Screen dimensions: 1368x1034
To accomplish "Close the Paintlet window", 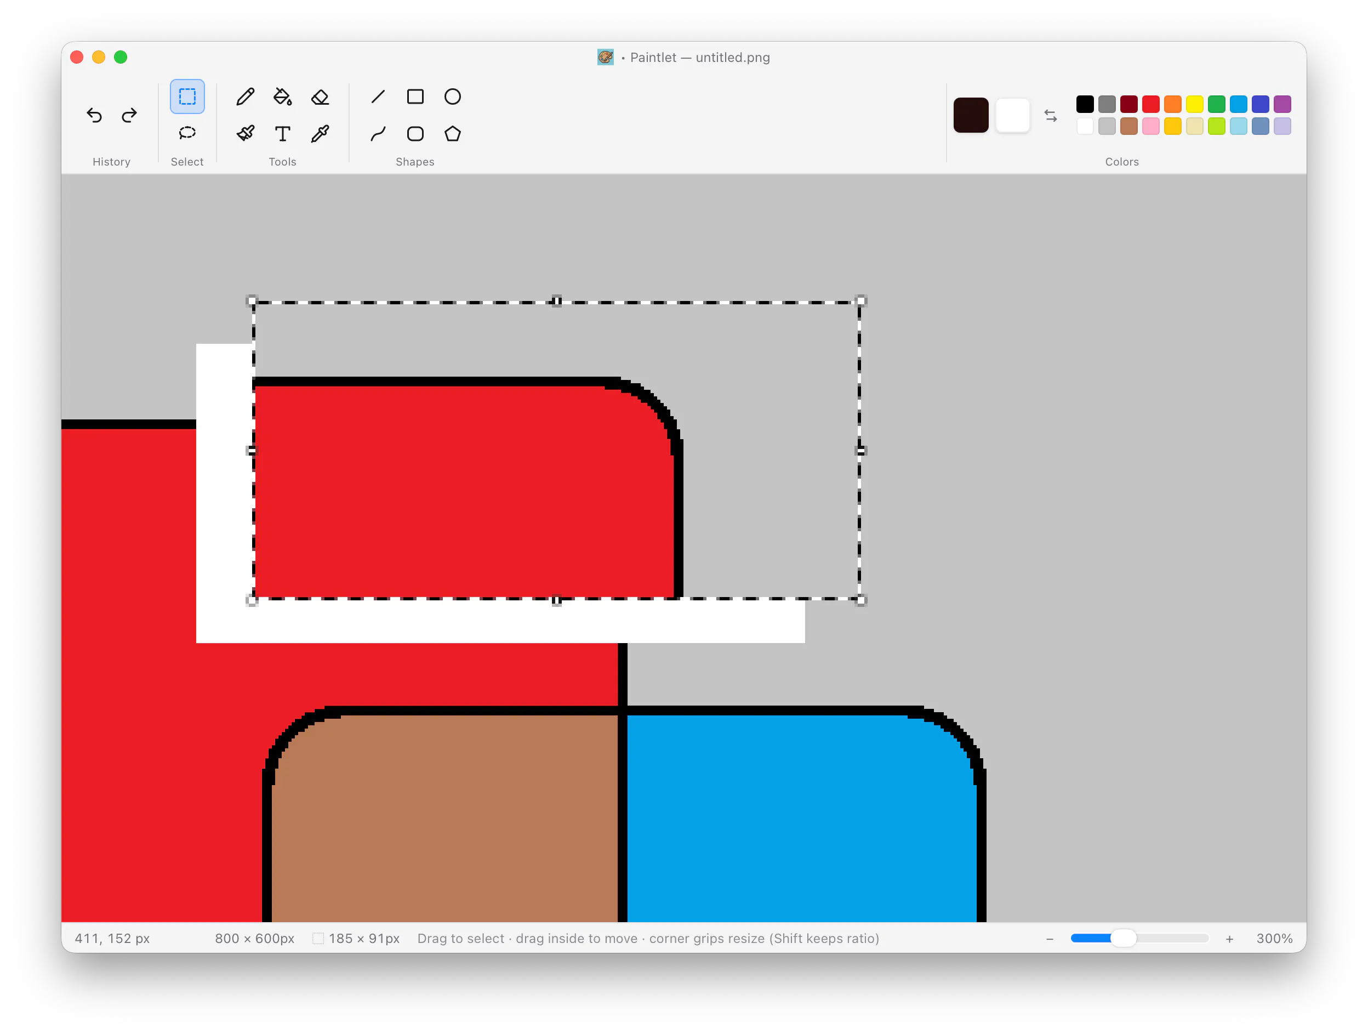I will [77, 57].
